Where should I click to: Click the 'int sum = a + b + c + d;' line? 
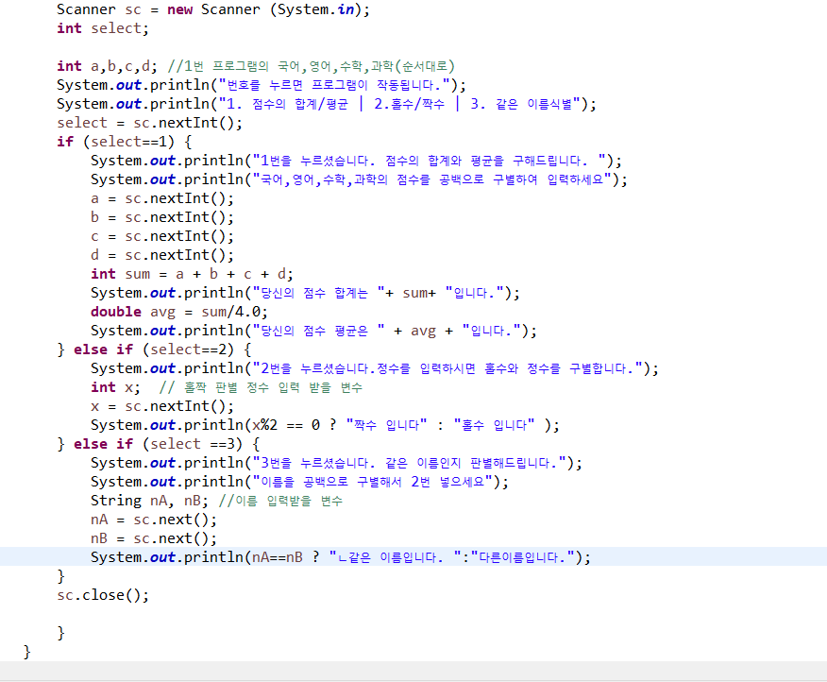[x=192, y=274]
